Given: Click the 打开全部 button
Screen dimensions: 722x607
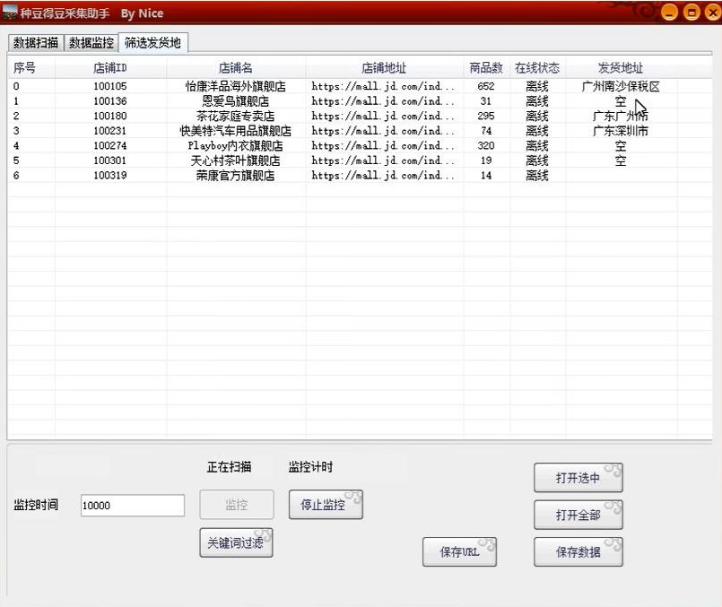Looking at the screenshot, I should click(x=578, y=514).
